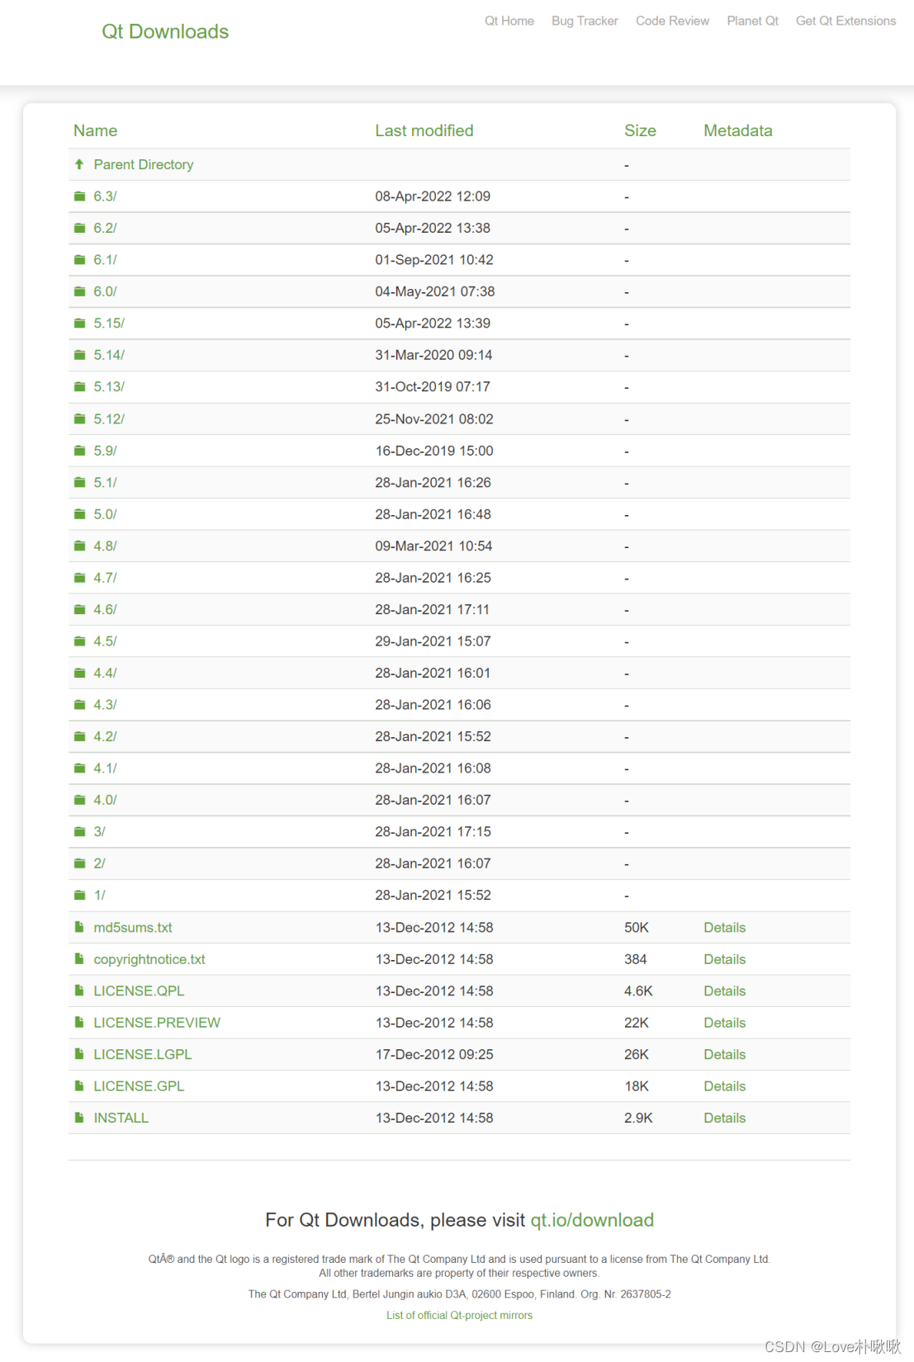Click the folder icon beside 5.13/

(79, 387)
